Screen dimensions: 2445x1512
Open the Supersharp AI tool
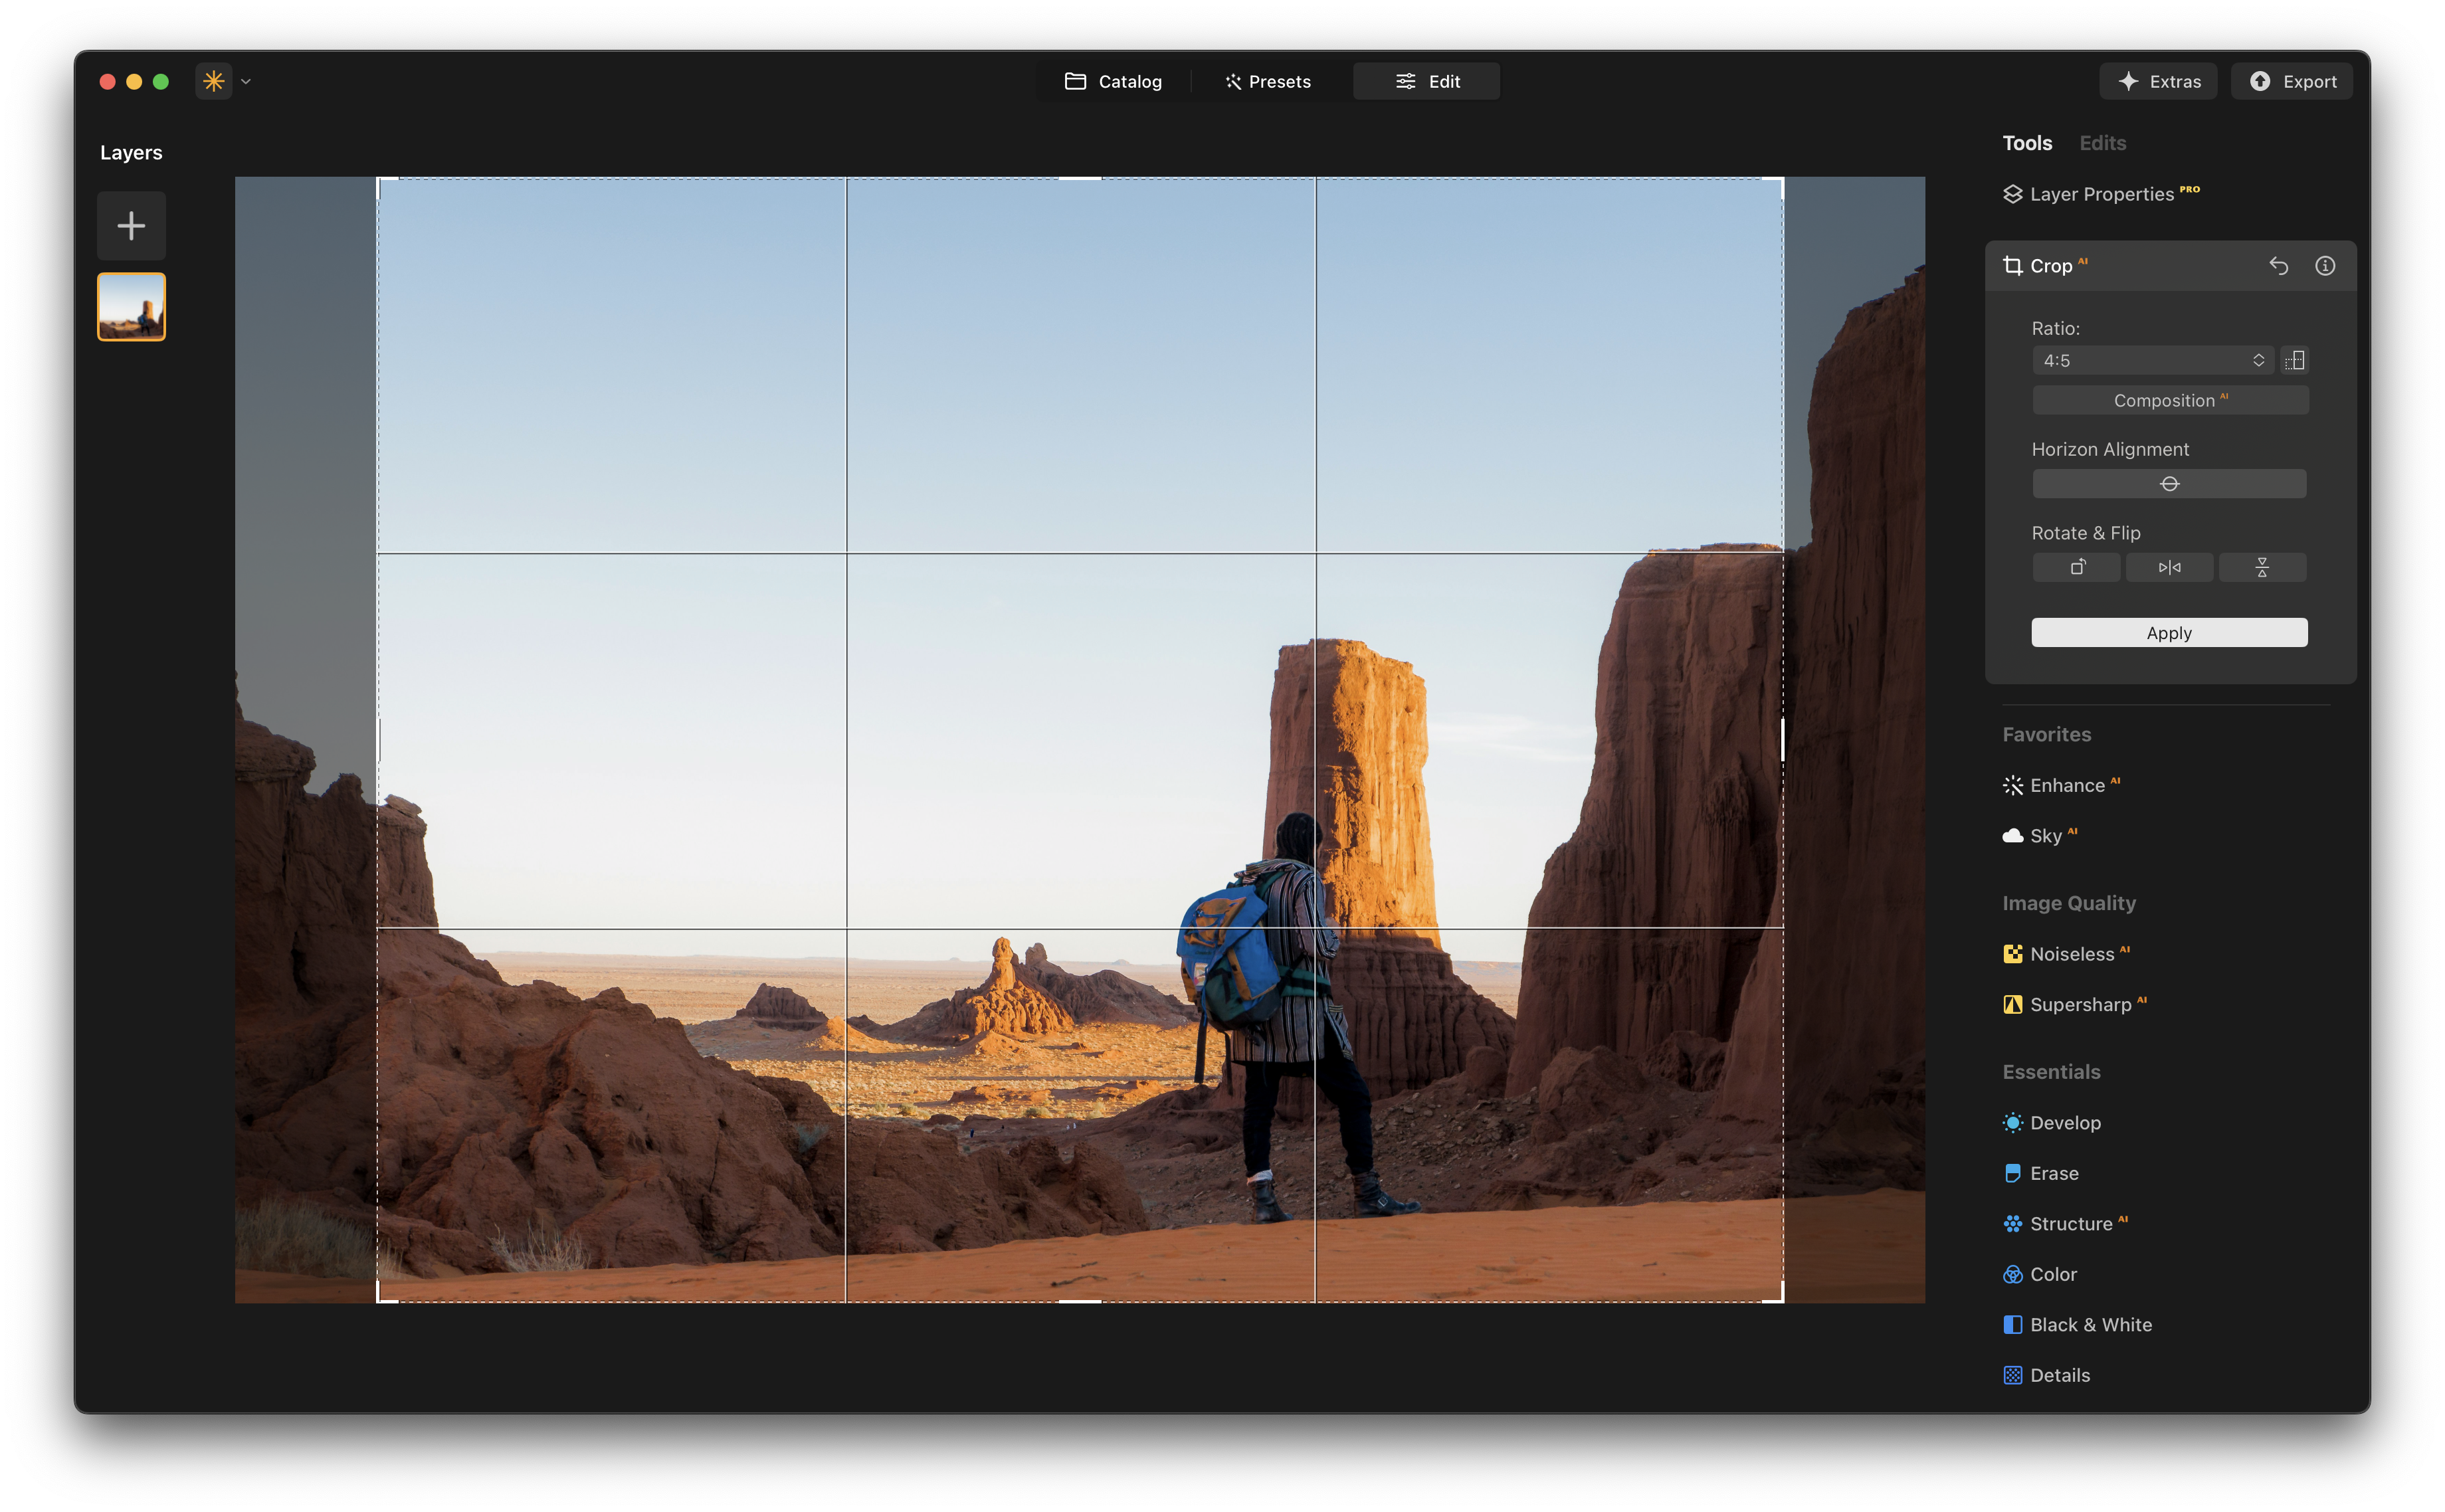[x=2080, y=1004]
